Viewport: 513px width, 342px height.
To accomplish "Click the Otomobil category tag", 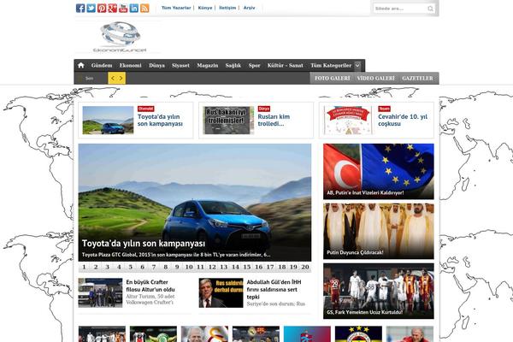I will pos(145,109).
